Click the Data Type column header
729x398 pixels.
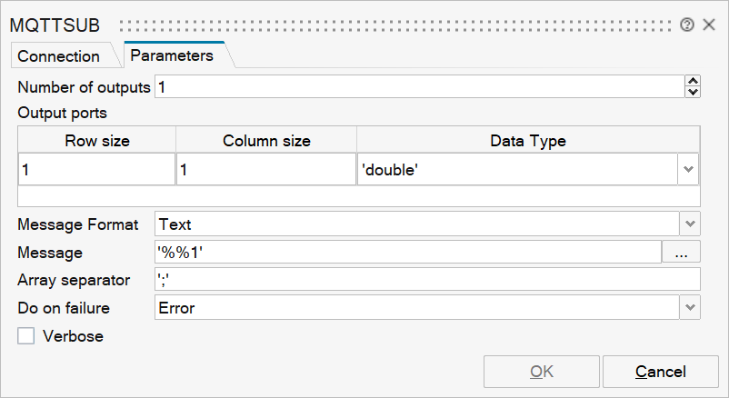coord(527,141)
